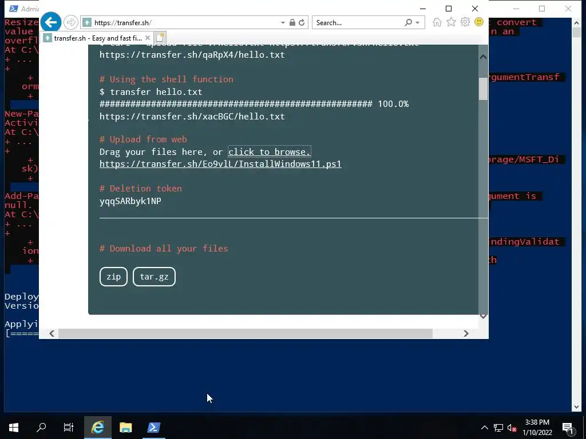Expand the address bar autocomplete dropdown
The image size is (586, 439).
point(283,23)
